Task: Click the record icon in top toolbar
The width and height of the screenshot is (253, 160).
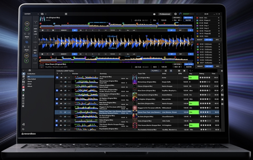Action: tap(66, 14)
